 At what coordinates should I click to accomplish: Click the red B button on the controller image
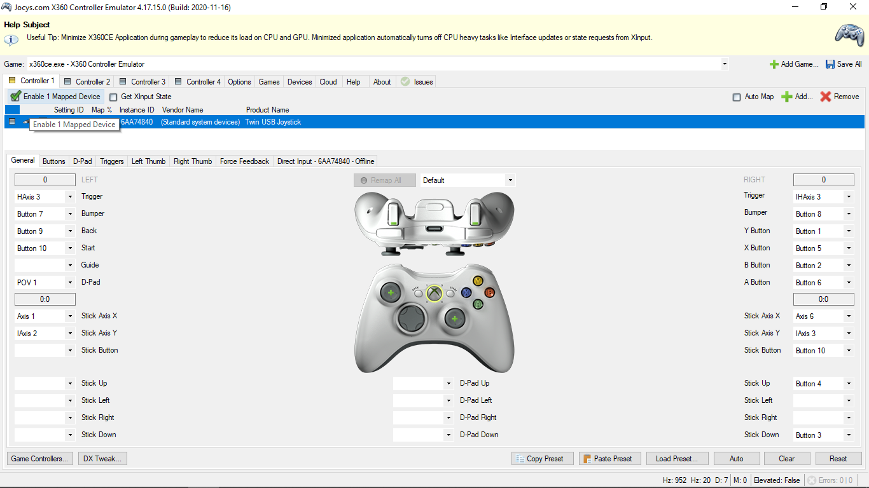tap(489, 292)
